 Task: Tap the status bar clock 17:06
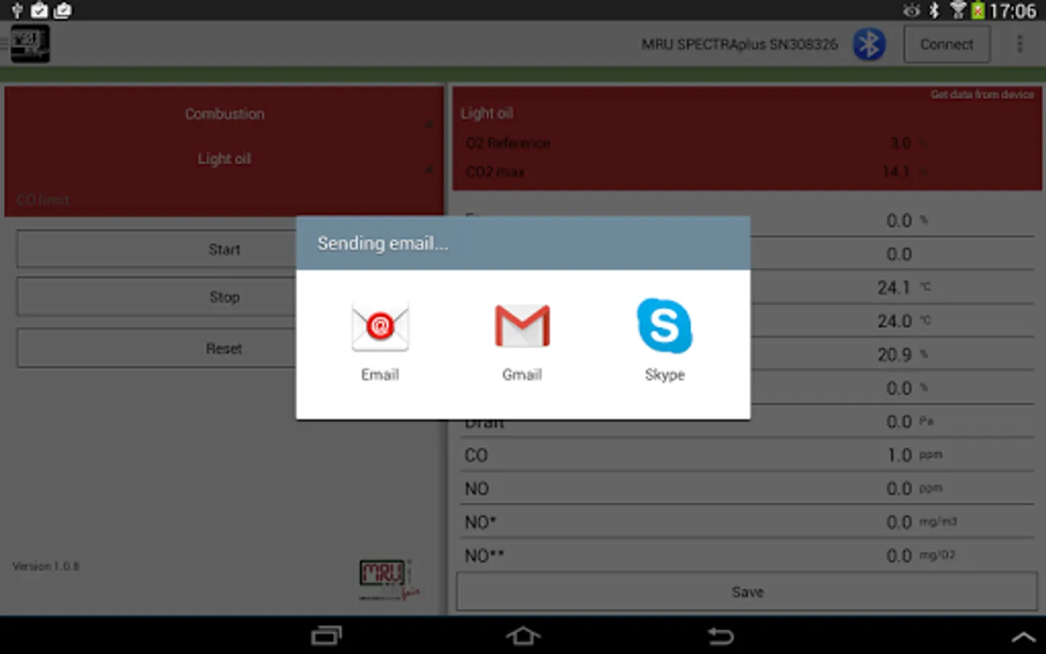tap(1013, 11)
